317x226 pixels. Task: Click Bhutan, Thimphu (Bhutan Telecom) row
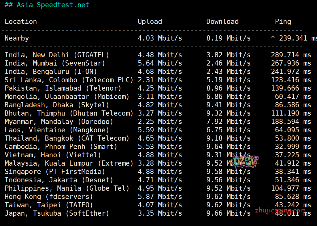pos(69,113)
